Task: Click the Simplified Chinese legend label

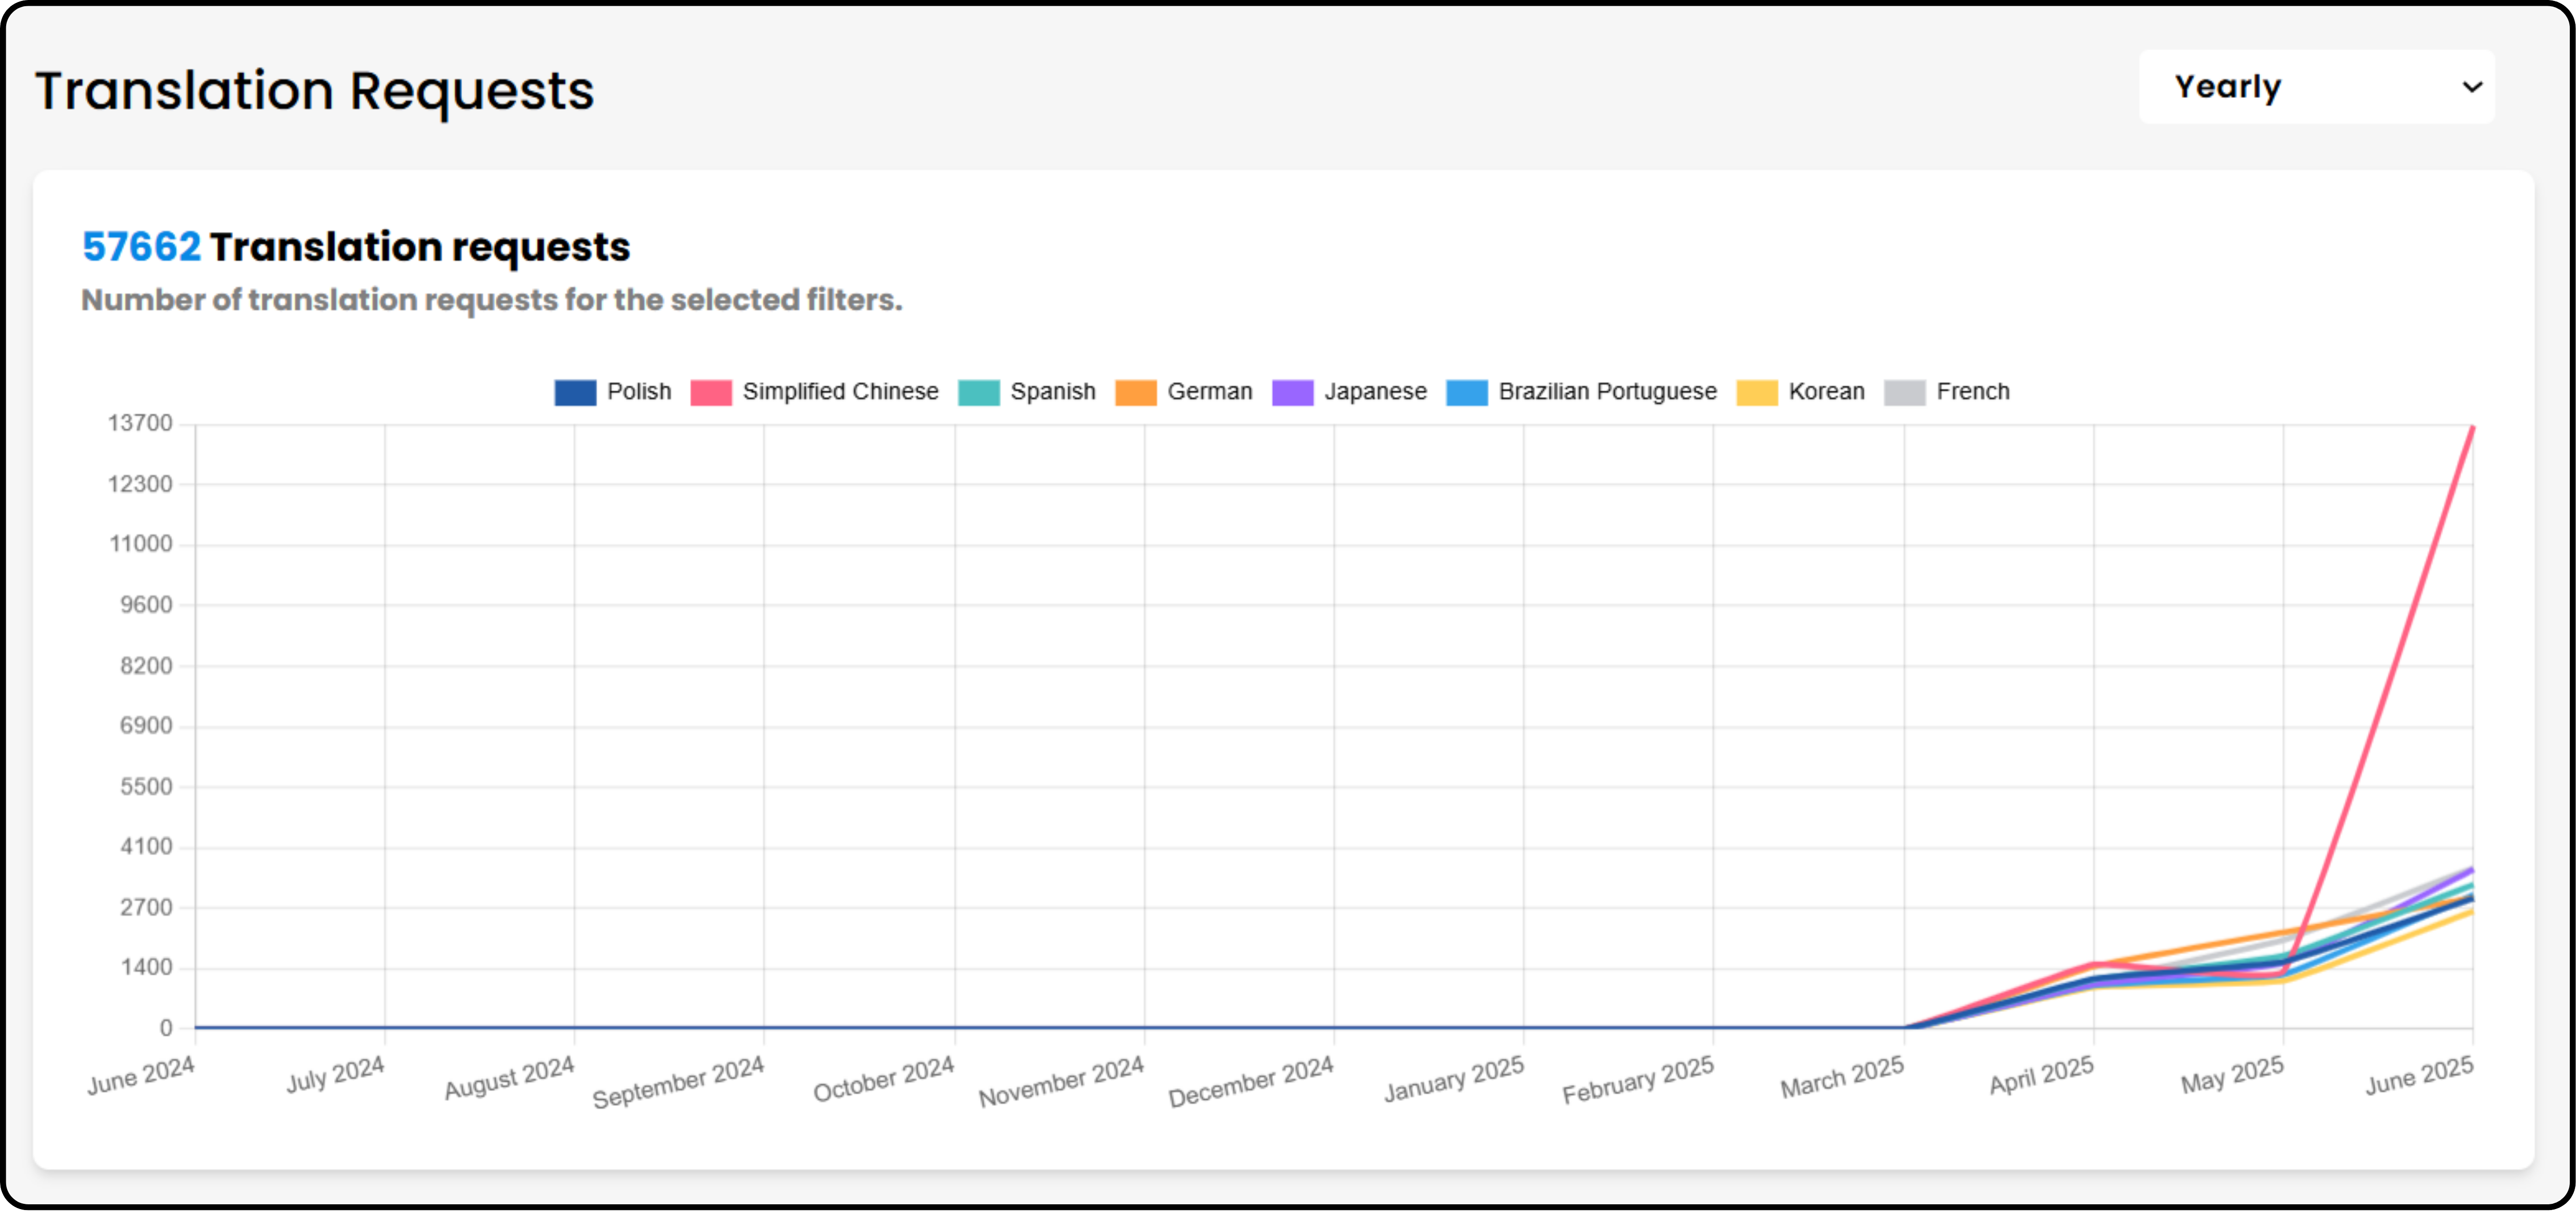Action: tap(840, 392)
